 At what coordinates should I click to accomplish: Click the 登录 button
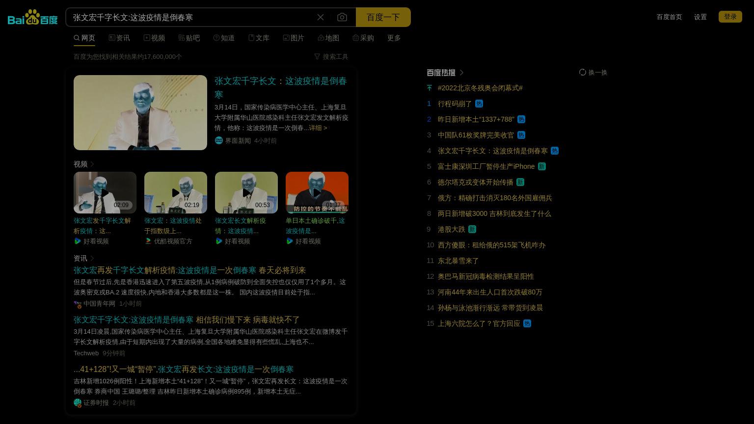click(x=730, y=17)
